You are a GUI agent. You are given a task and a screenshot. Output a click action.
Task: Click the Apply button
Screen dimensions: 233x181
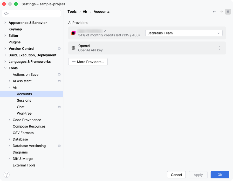(198, 175)
